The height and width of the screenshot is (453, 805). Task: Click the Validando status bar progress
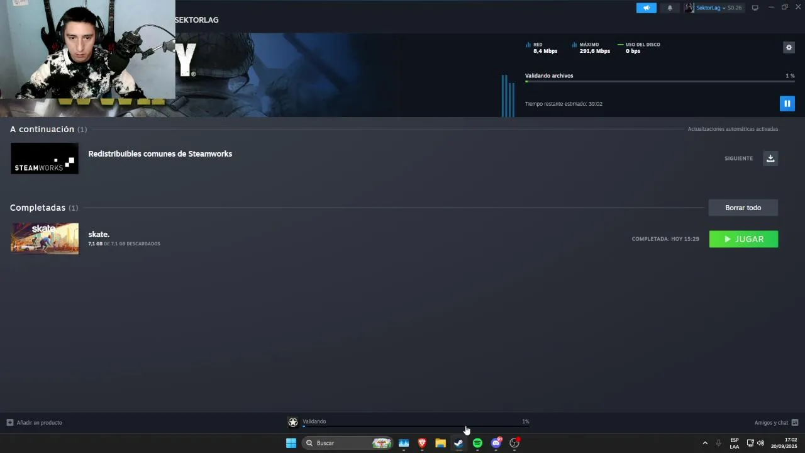coord(416,426)
